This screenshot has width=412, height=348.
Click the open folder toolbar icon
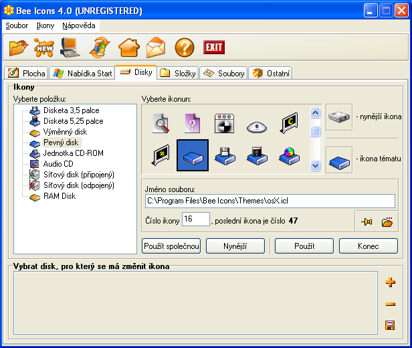(18, 48)
